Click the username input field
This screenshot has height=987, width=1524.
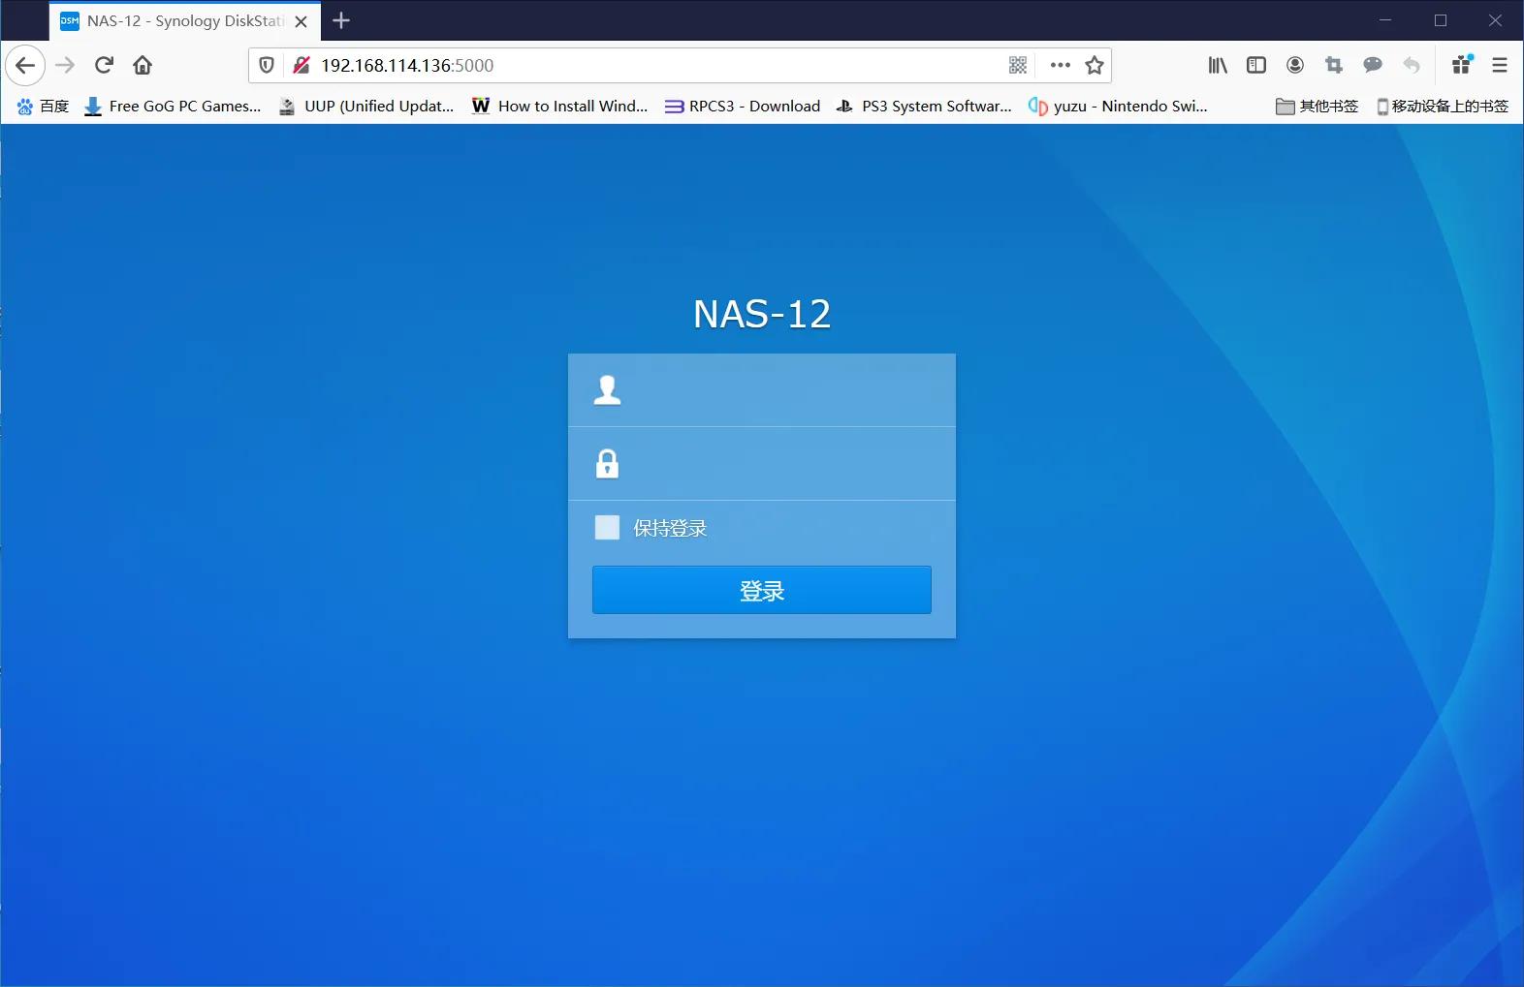pos(762,390)
